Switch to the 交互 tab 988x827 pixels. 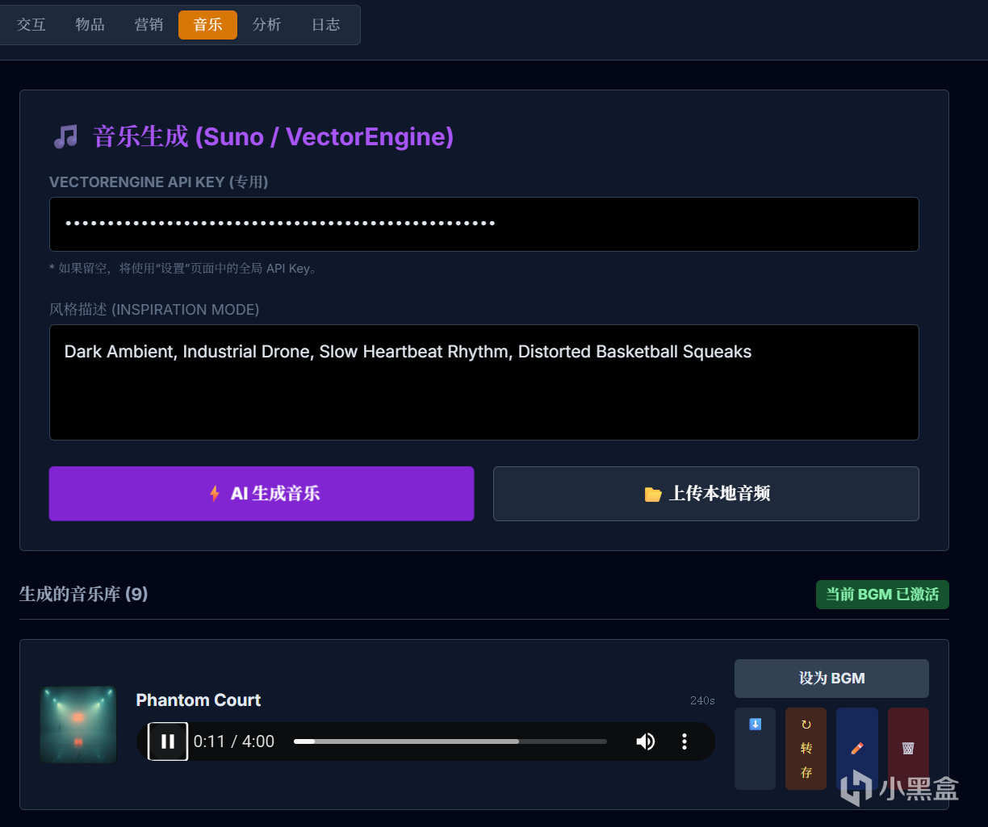point(31,25)
